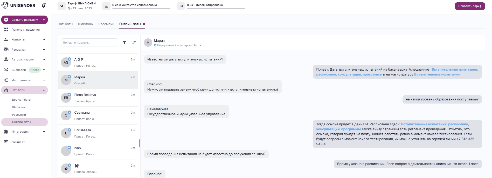Click the notification bell icon

coord(44,5)
